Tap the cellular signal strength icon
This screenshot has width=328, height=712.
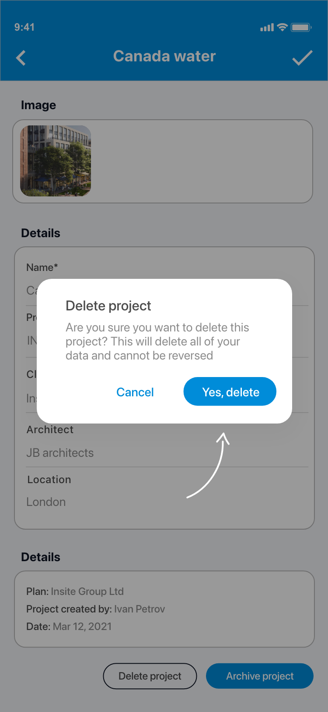[267, 28]
